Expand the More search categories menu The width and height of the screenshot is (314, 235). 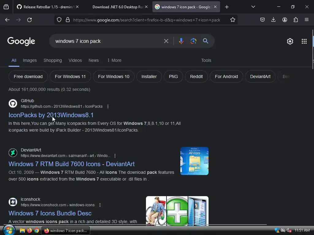[115, 60]
